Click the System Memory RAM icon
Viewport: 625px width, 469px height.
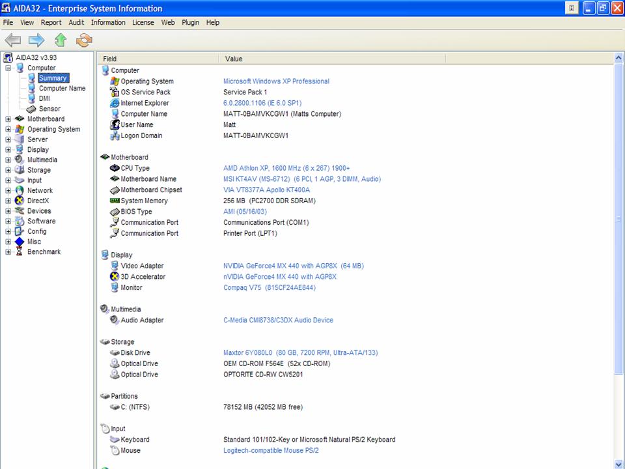115,201
